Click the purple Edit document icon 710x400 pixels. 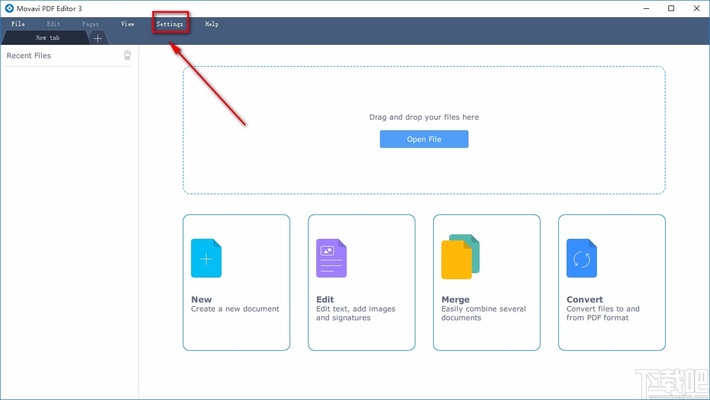click(x=331, y=258)
